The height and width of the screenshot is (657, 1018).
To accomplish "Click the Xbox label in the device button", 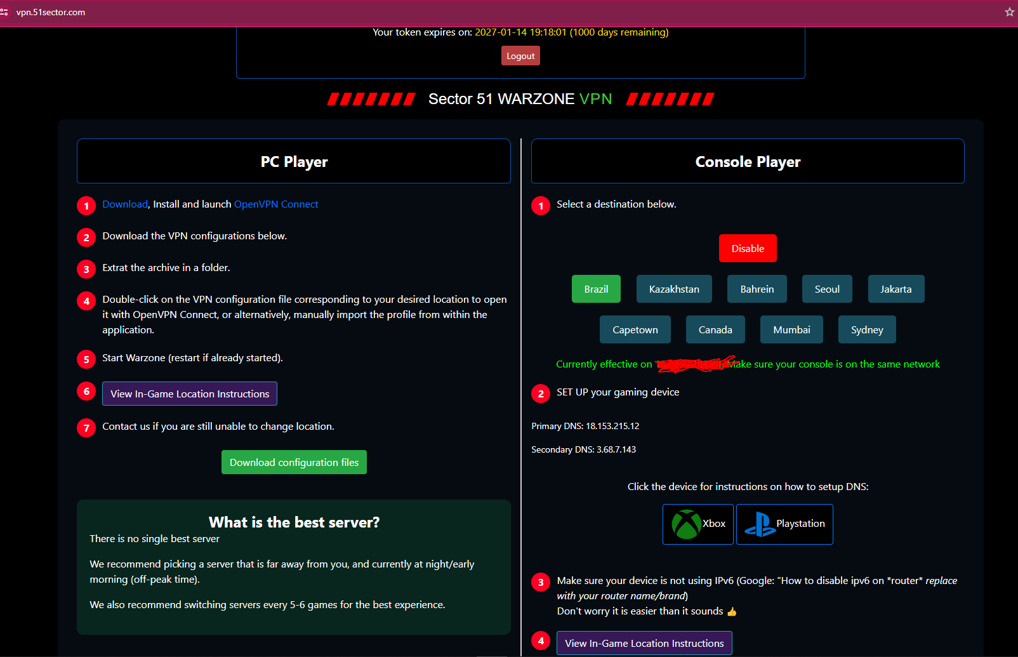I will click(x=714, y=524).
